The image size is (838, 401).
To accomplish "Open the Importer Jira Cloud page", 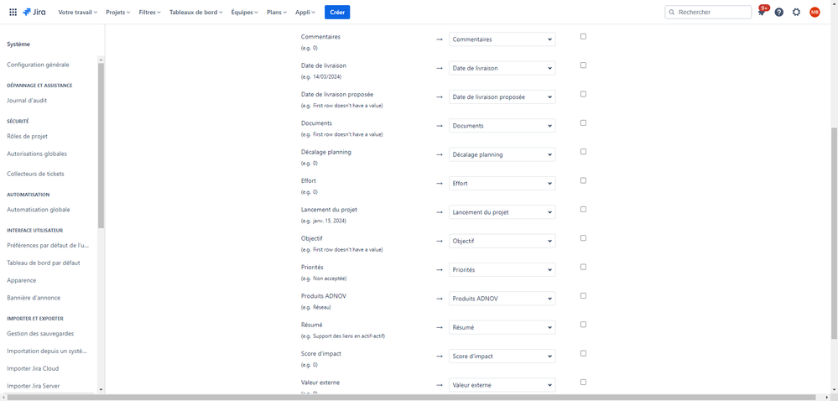I will [33, 368].
